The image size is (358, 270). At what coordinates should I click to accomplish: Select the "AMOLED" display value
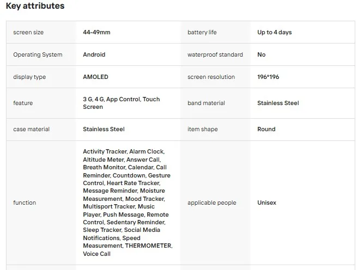point(95,77)
